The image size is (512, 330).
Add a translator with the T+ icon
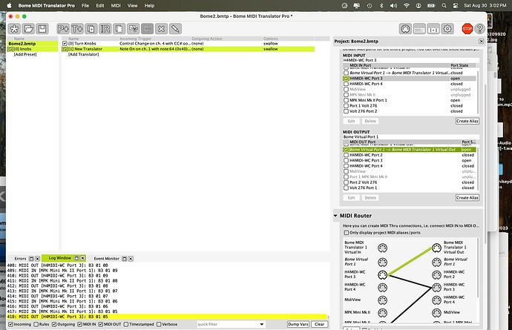pyautogui.click(x=77, y=29)
